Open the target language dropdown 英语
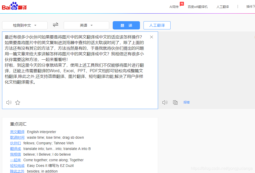Image resolution: width=255 pixels, height=173 pixels. [86, 25]
